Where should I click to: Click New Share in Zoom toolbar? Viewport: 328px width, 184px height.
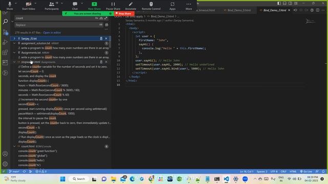pyautogui.click(x=94, y=6)
